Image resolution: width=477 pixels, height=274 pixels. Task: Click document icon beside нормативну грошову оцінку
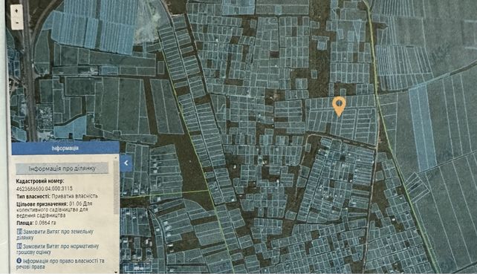tap(19, 246)
